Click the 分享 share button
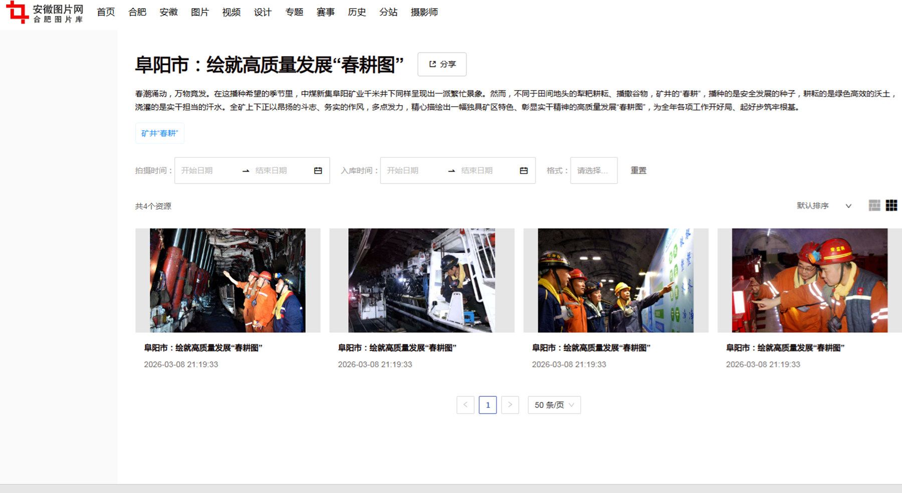 coord(442,65)
